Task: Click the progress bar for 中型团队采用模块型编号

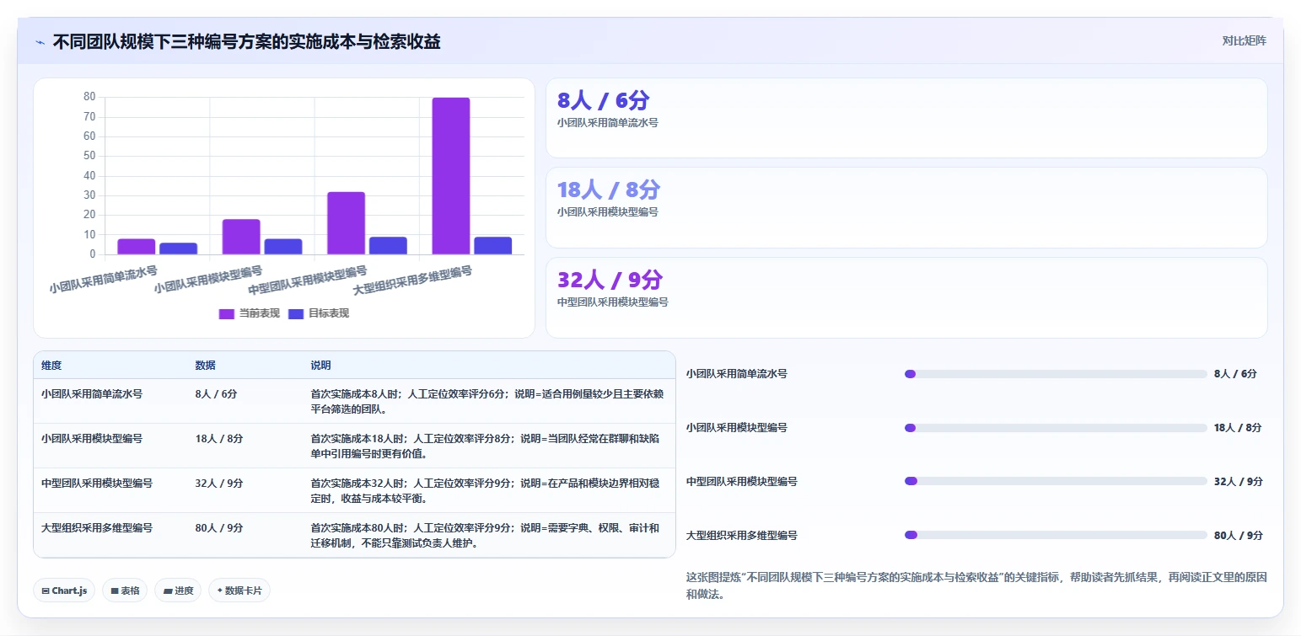Action: pos(1056,481)
